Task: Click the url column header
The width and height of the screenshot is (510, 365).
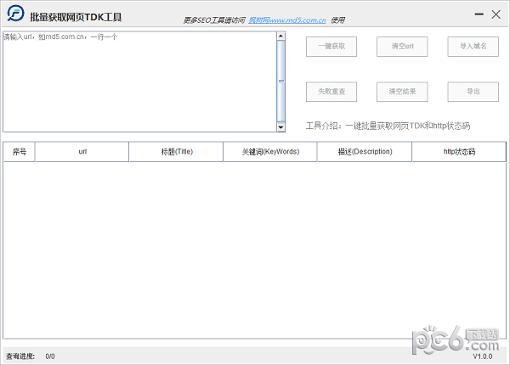Action: [x=82, y=152]
